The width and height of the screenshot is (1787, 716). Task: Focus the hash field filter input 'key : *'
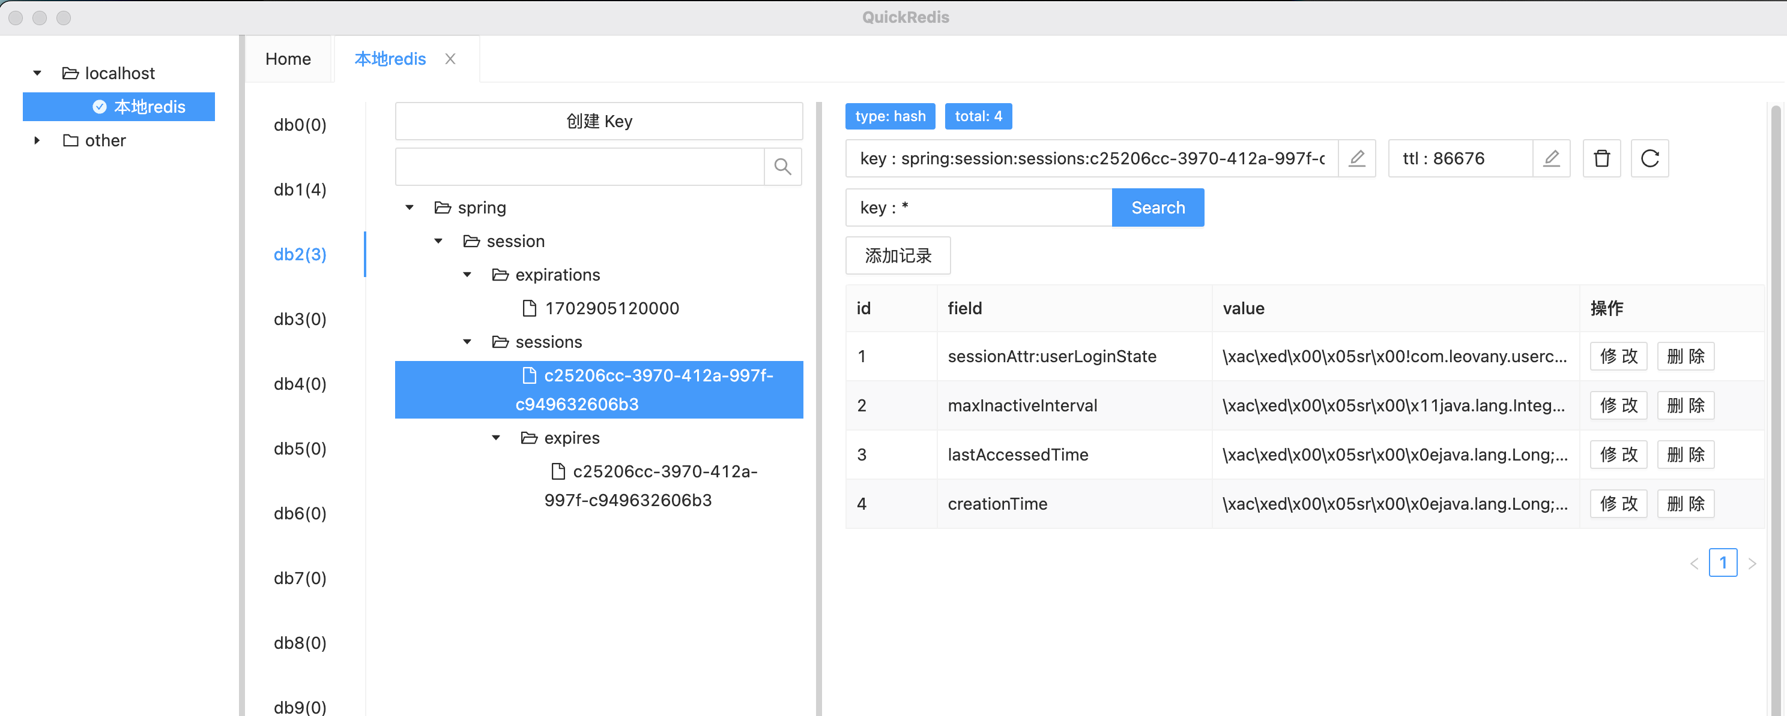[x=979, y=207]
